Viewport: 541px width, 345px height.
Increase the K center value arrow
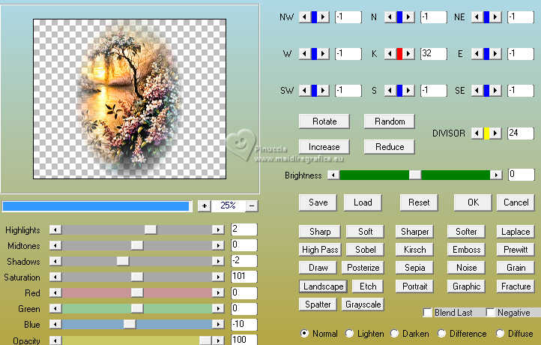click(x=408, y=53)
